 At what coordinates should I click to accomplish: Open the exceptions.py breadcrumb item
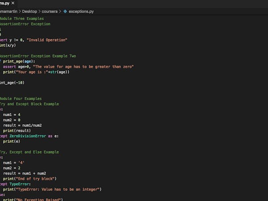pyautogui.click(x=81, y=12)
